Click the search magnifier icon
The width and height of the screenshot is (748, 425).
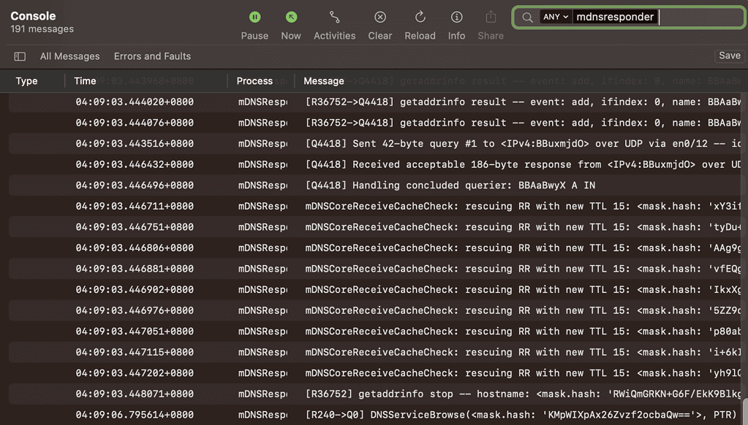[x=527, y=17]
